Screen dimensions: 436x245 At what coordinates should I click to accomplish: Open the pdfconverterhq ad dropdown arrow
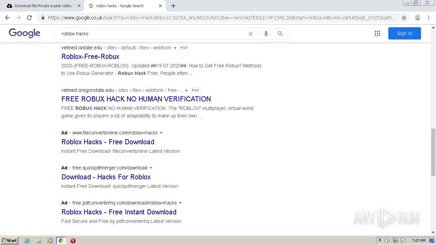point(180,203)
